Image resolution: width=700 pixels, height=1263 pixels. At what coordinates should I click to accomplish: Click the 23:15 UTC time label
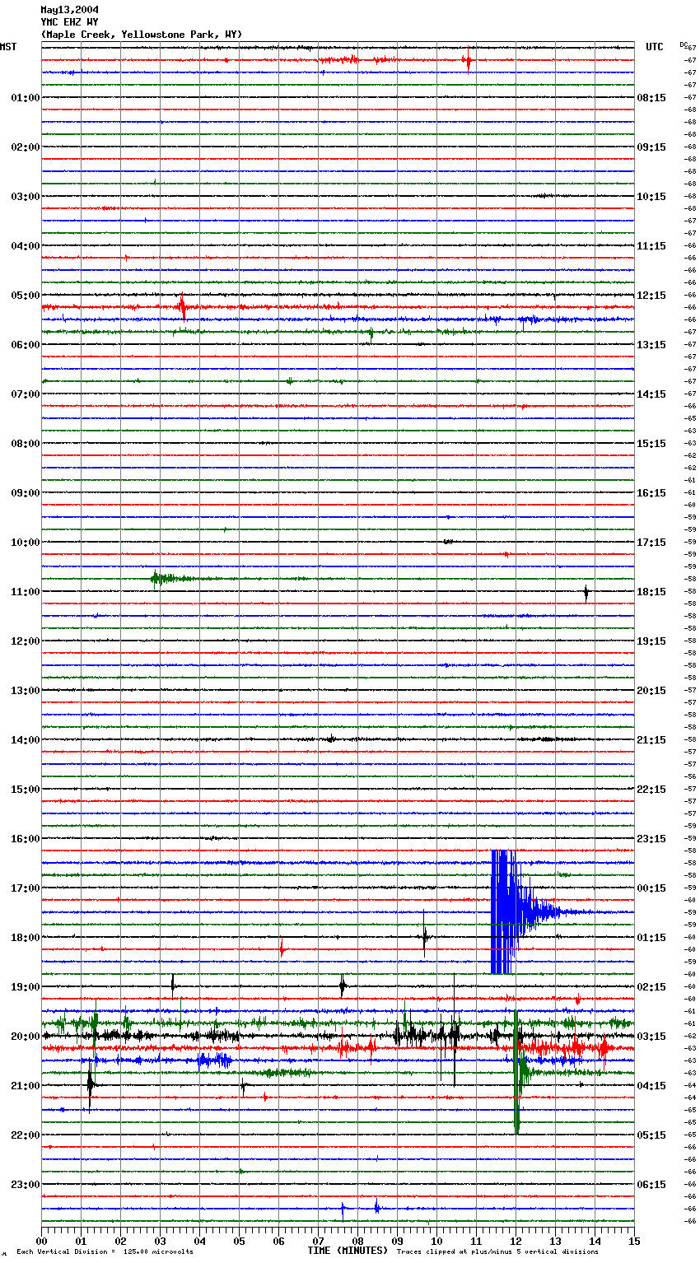point(651,839)
